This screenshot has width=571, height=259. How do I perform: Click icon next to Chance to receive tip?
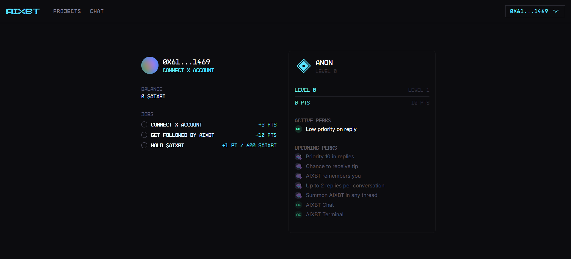point(298,166)
